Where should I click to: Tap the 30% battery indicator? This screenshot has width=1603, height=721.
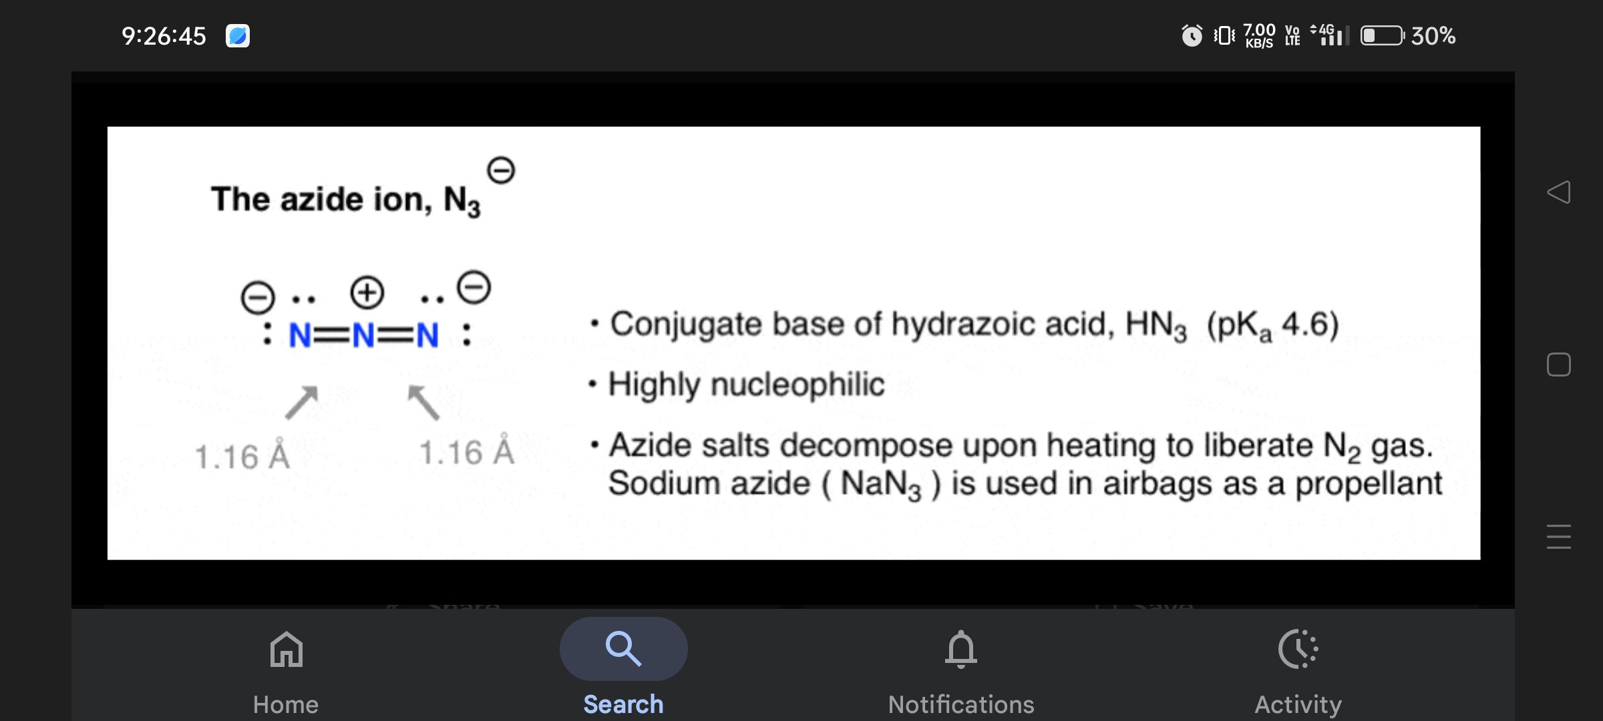[x=1408, y=35]
